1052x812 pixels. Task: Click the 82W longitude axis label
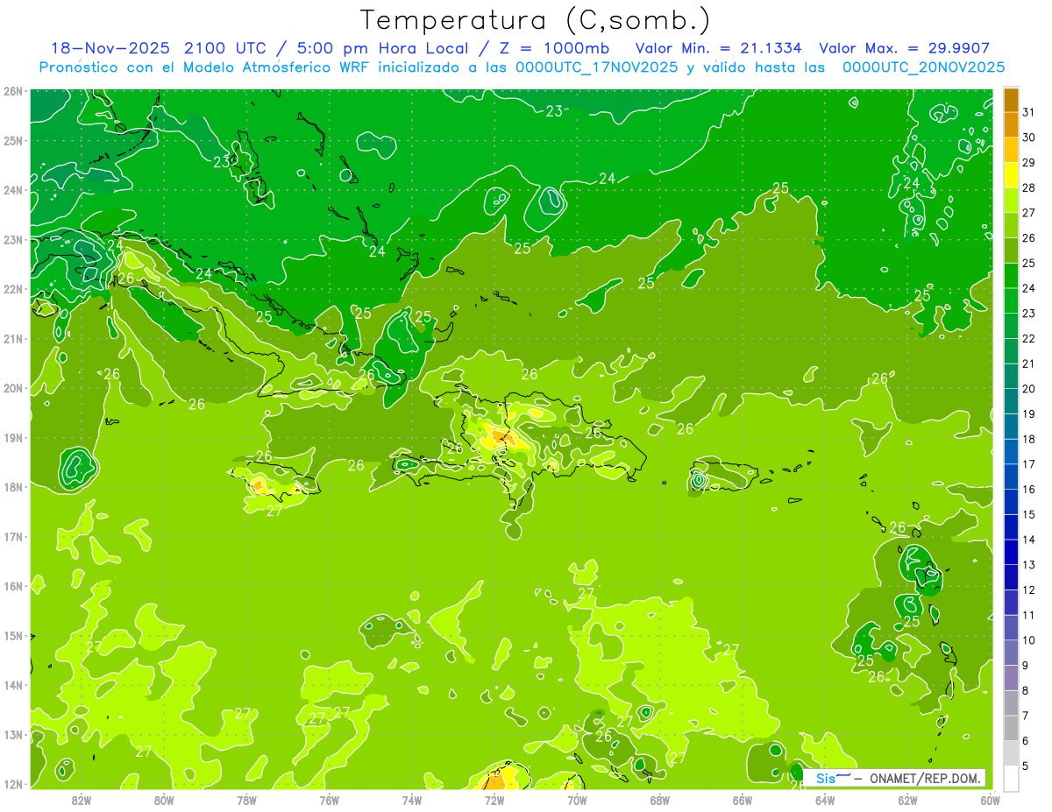point(82,800)
